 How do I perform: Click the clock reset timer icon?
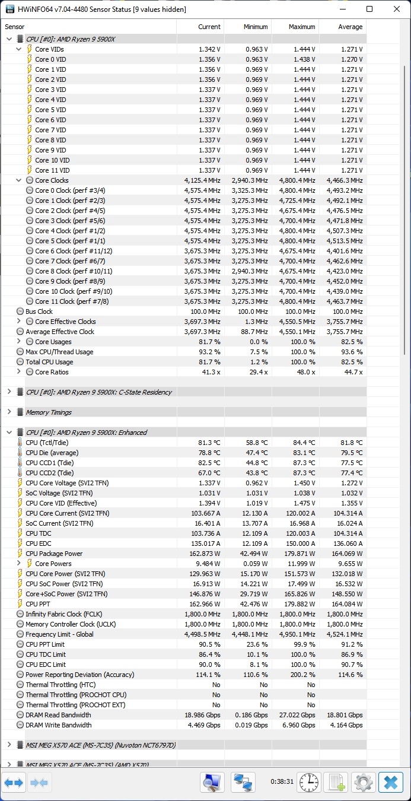coord(308,783)
